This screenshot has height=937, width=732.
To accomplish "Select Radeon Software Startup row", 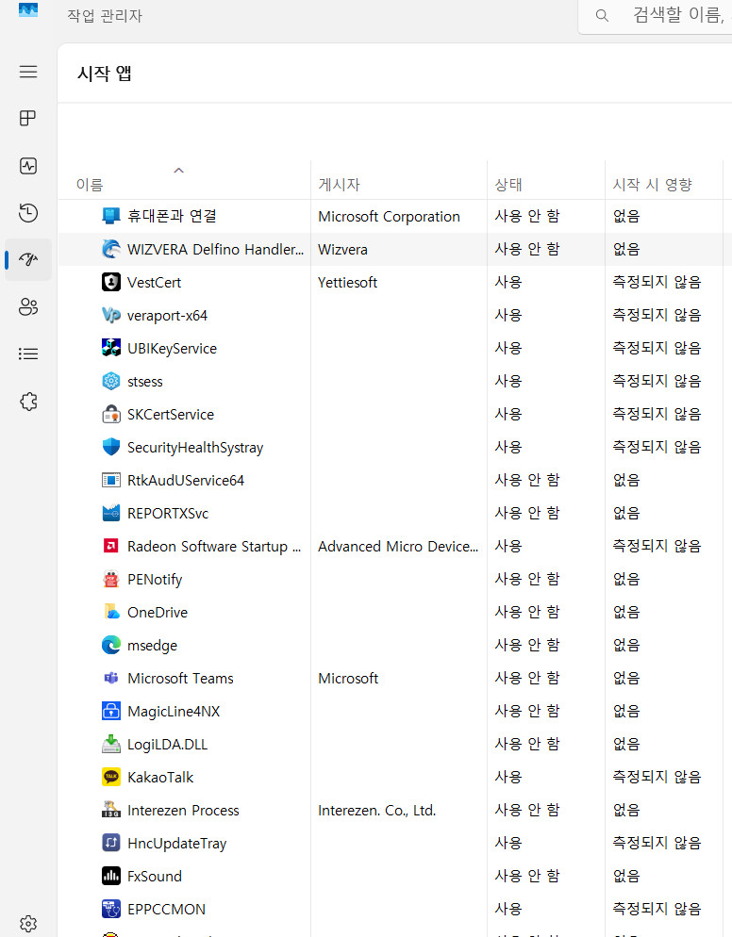I will pos(214,546).
